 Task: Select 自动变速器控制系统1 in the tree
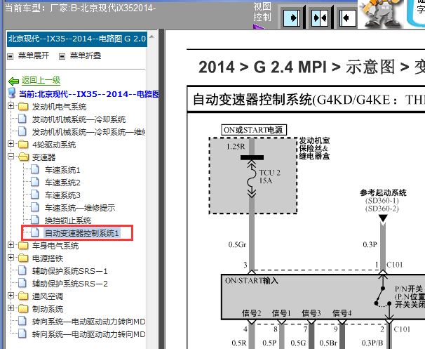coord(82,233)
